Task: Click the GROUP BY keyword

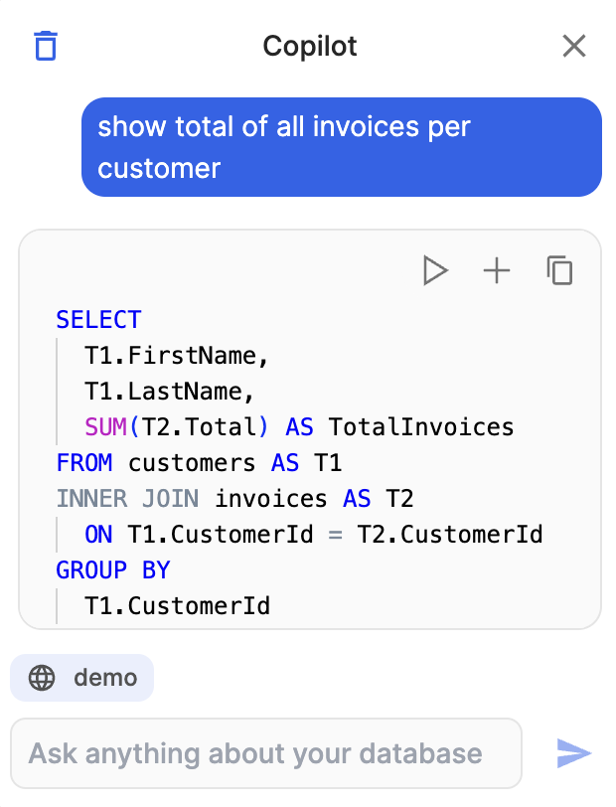Action: 112,569
